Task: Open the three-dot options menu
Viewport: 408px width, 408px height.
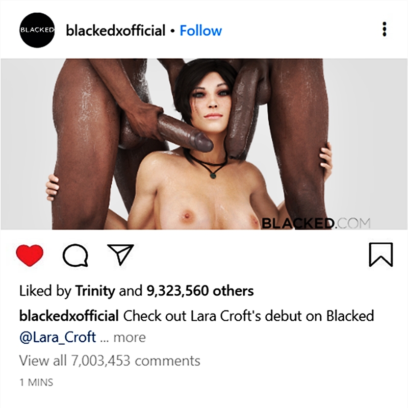Action: click(385, 29)
